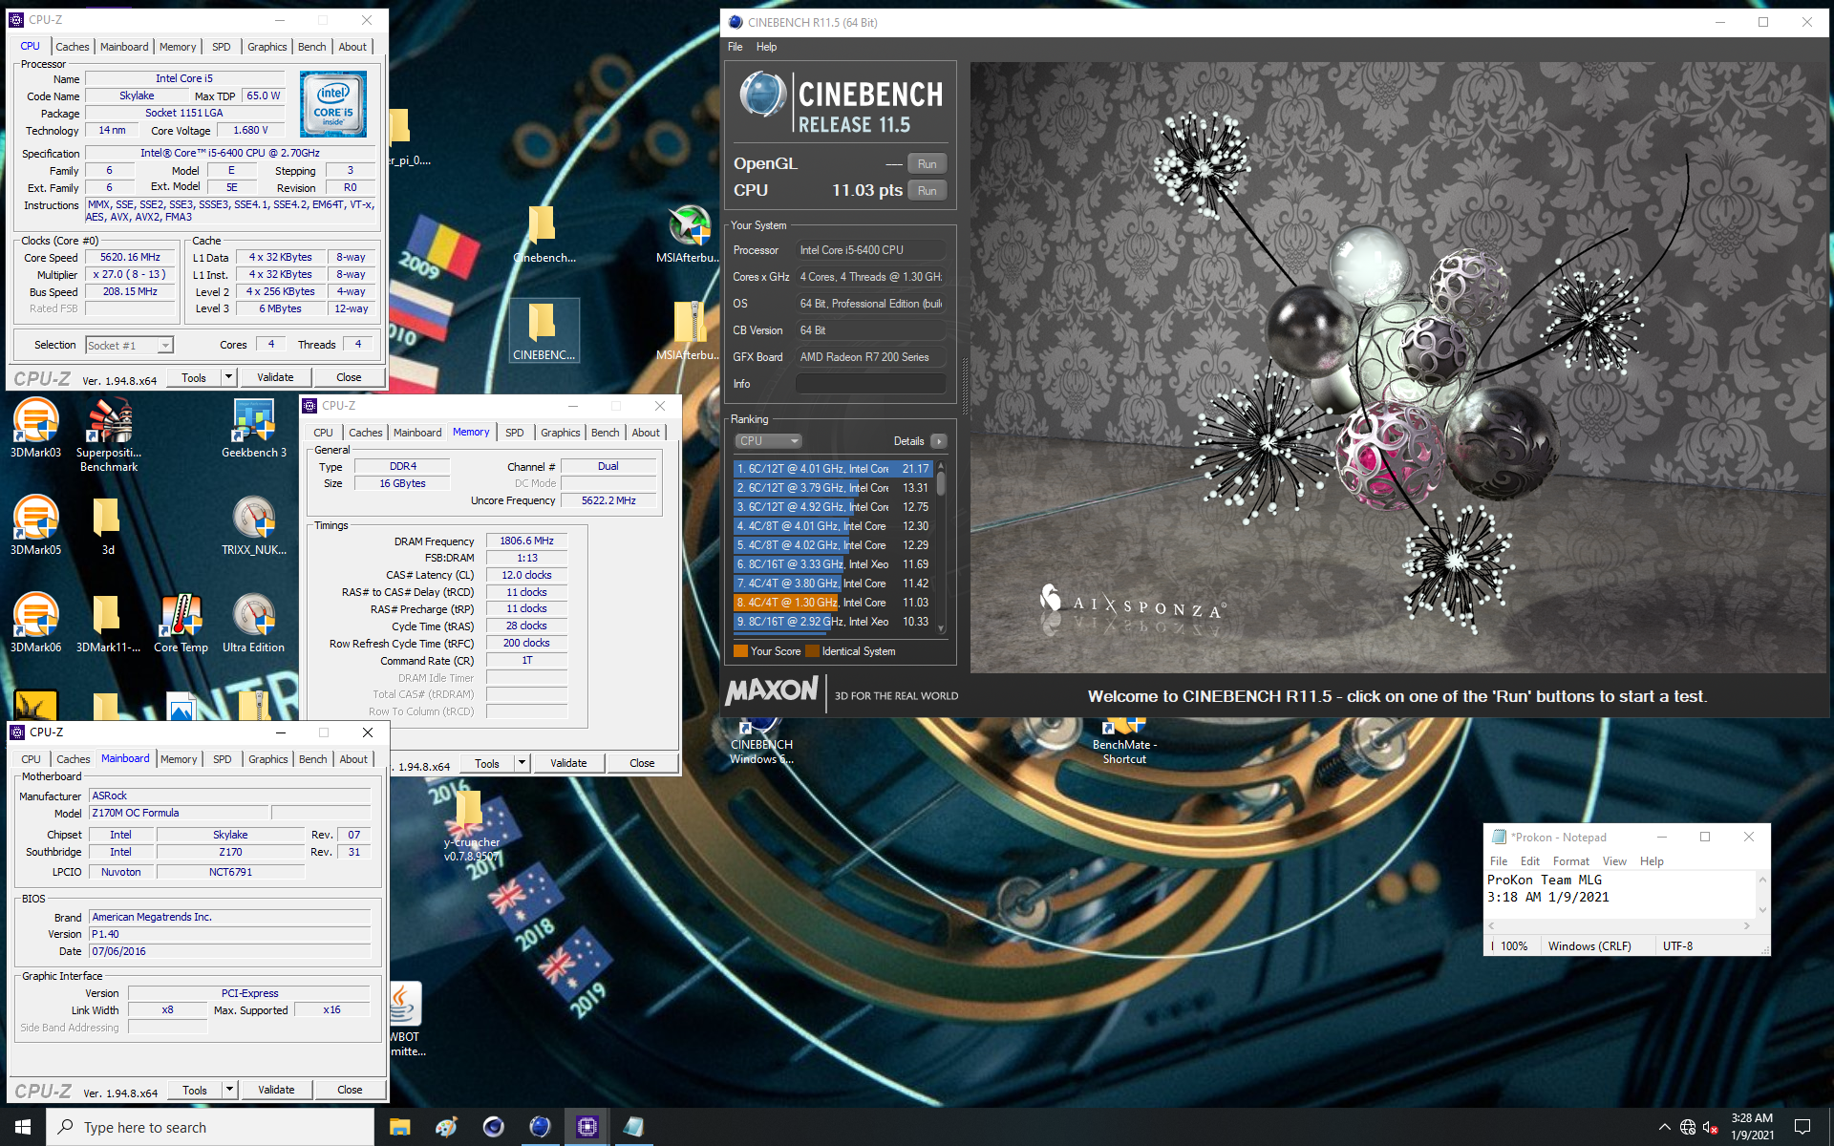
Task: Switch to the About tab in Memory CPU-Z window
Action: tap(645, 433)
